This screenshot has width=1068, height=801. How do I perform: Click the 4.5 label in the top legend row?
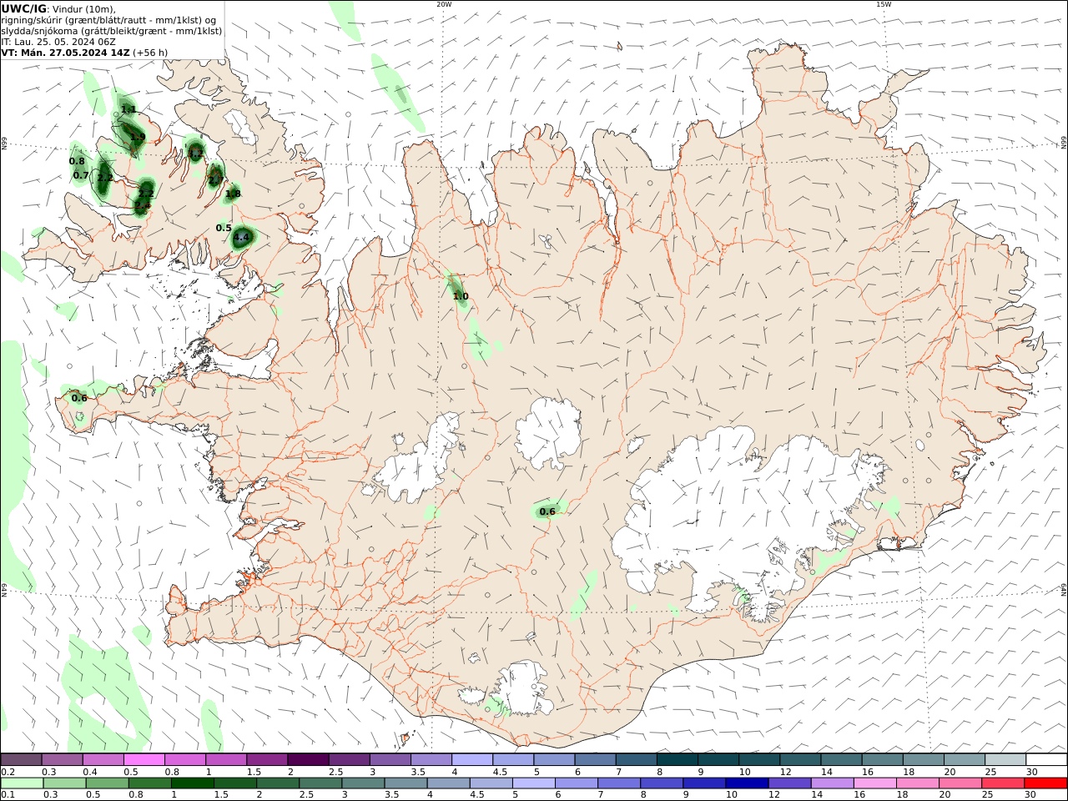500,772
